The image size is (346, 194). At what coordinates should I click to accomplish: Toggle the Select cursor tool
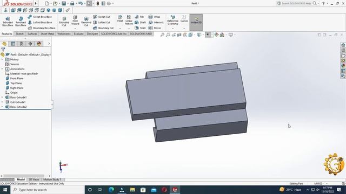tap(89, 3)
